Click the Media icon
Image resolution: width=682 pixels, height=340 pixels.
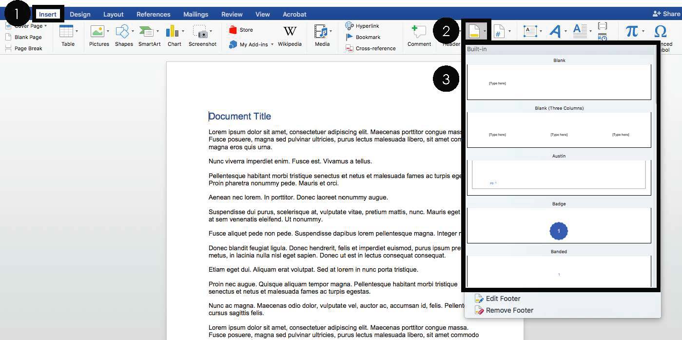[321, 32]
